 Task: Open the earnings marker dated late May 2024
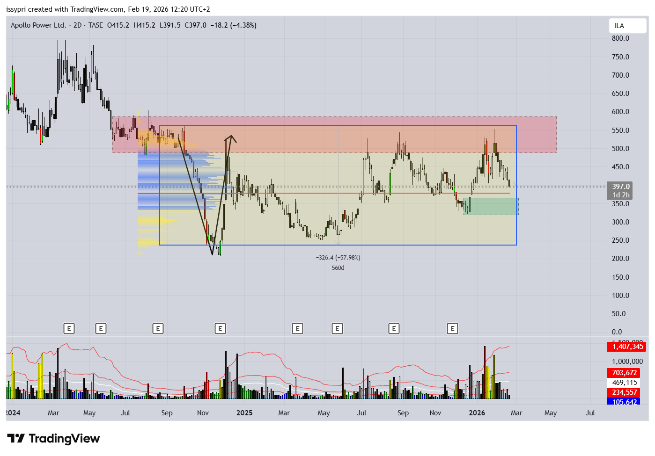pyautogui.click(x=101, y=329)
